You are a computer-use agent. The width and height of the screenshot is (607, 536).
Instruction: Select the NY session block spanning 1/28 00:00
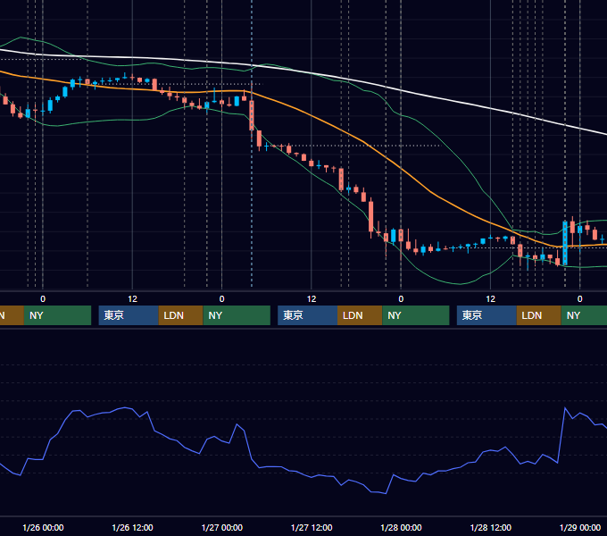click(x=416, y=315)
